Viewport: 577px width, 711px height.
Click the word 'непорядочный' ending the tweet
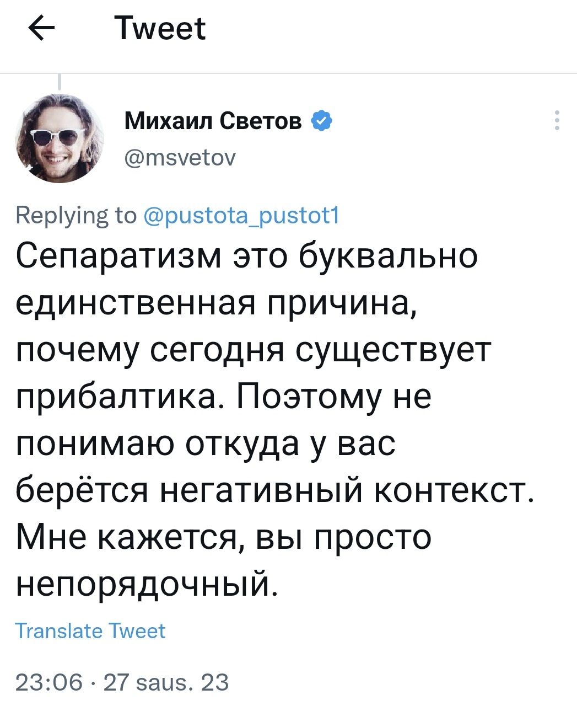144,583
